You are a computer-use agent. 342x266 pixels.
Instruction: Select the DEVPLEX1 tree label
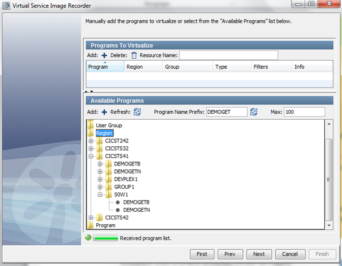[x=126, y=179]
